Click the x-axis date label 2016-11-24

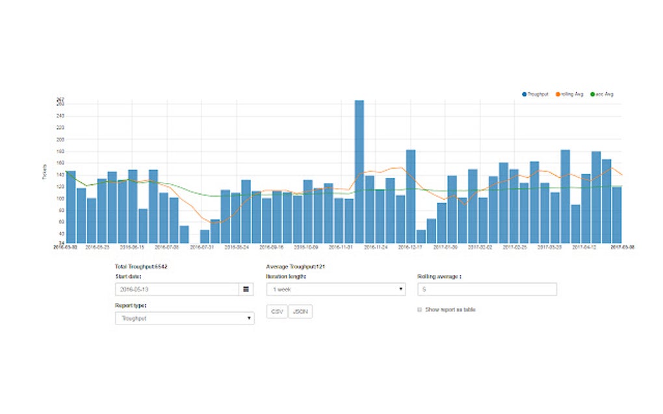coord(376,247)
